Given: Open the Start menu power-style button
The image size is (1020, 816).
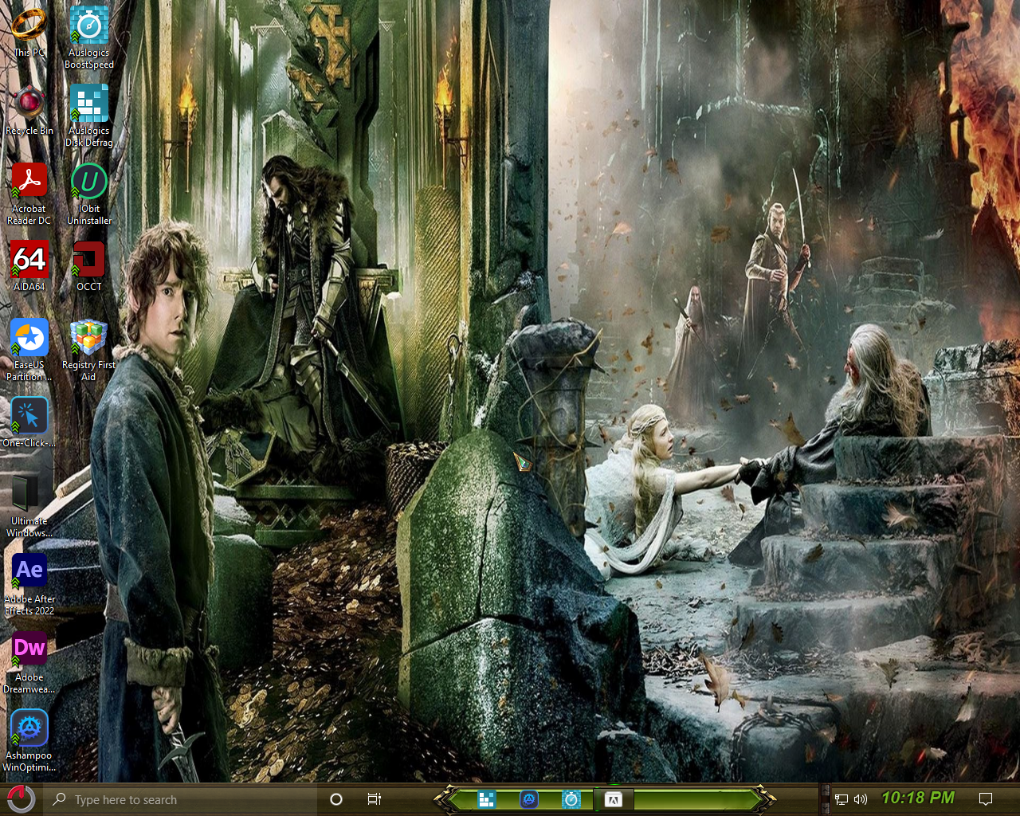Looking at the screenshot, I should [20, 799].
